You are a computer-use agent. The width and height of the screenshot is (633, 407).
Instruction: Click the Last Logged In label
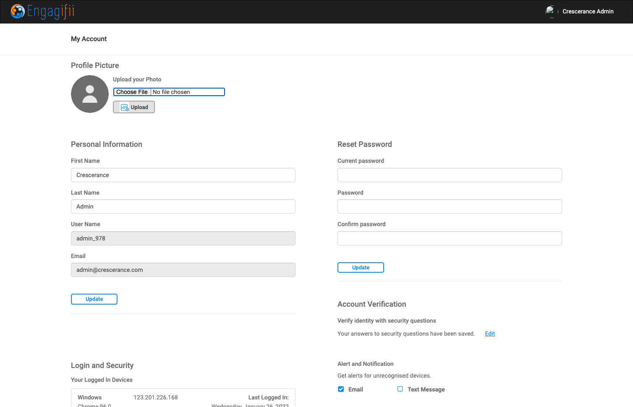tap(268, 397)
